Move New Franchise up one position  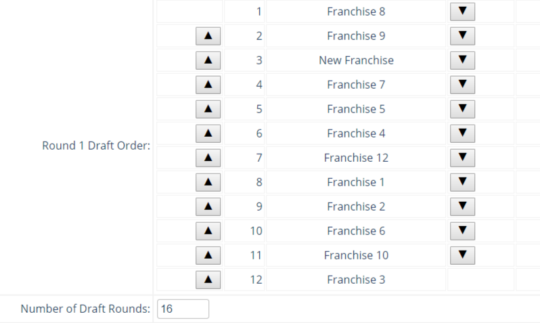pos(208,60)
